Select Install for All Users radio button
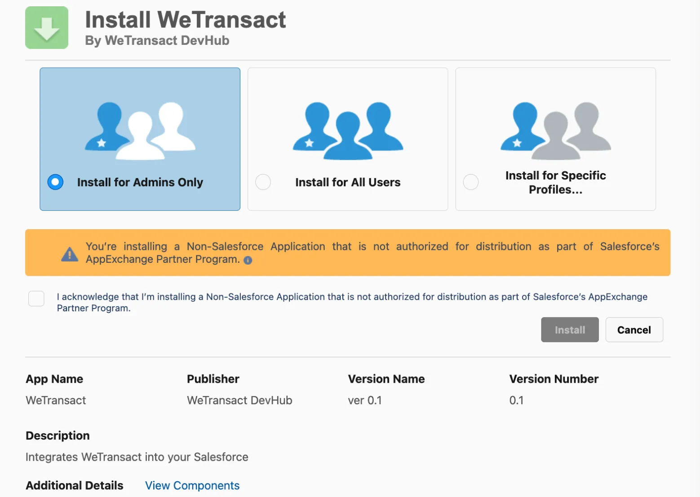This screenshot has height=497, width=700. pos(263,182)
